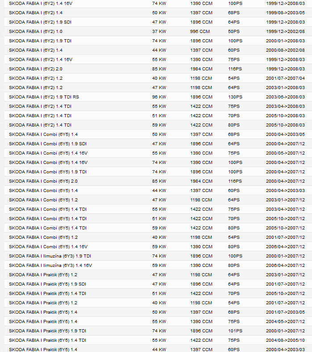Select the '50PS' horsepower value
Viewport: 312px width, 352px height.
[x=234, y=32]
